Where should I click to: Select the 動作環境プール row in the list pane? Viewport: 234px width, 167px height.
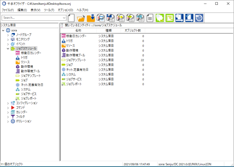click(103, 55)
